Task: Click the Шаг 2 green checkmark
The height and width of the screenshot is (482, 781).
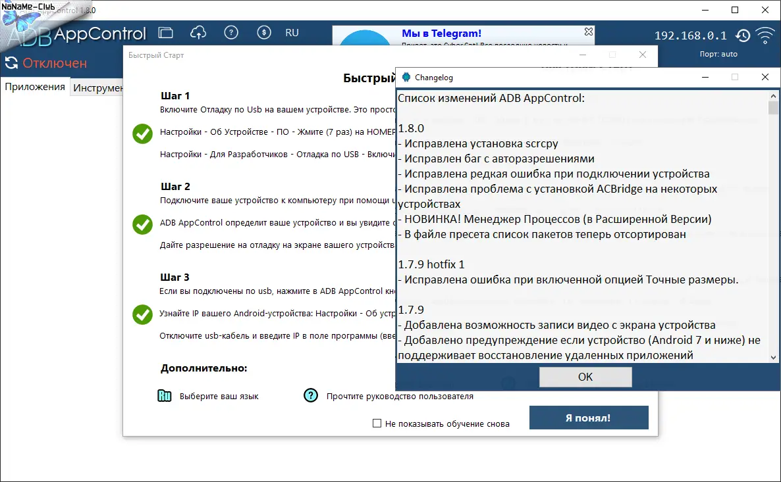Action: (x=142, y=224)
